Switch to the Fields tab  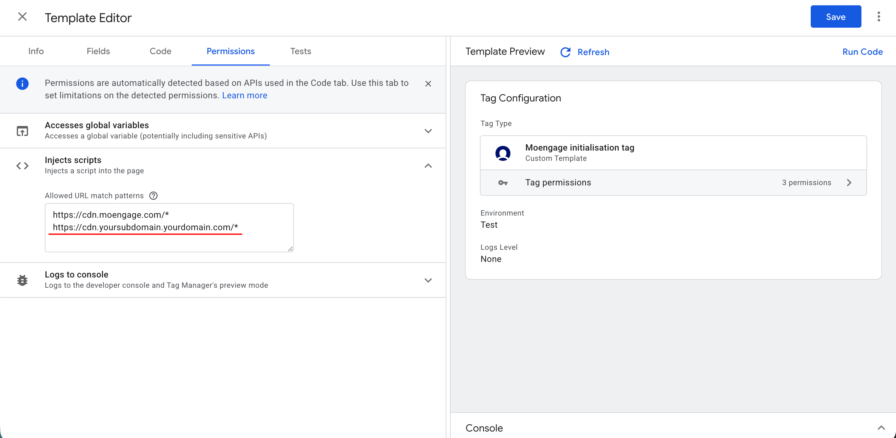pyautogui.click(x=98, y=51)
